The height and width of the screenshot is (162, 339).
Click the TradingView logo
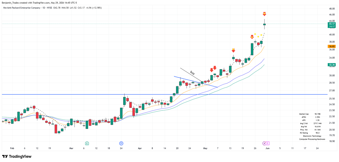point(17,156)
